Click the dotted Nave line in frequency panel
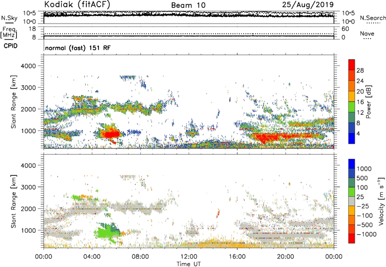 click(189, 34)
